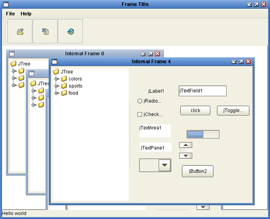The width and height of the screenshot is (270, 219).
Task: Select JTree root folder in Internal Frame 0
Action: coord(20,64)
